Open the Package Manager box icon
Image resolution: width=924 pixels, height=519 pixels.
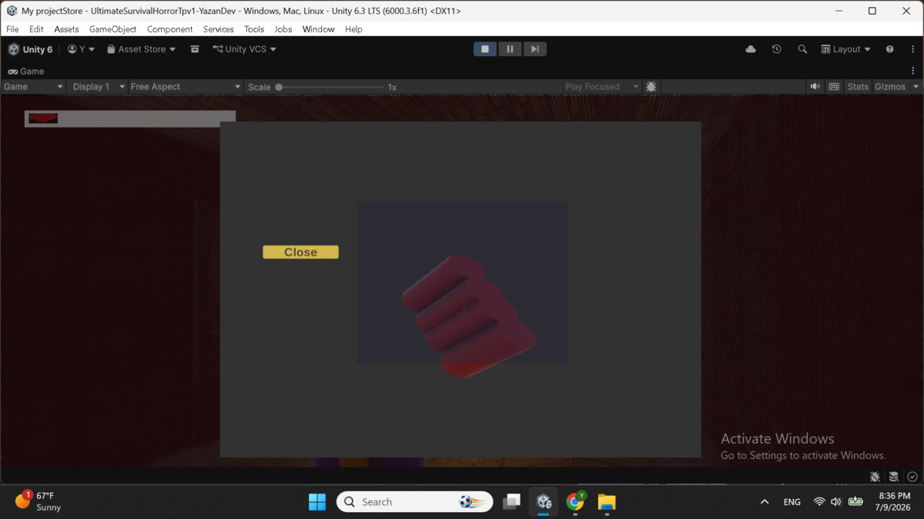coord(195,49)
